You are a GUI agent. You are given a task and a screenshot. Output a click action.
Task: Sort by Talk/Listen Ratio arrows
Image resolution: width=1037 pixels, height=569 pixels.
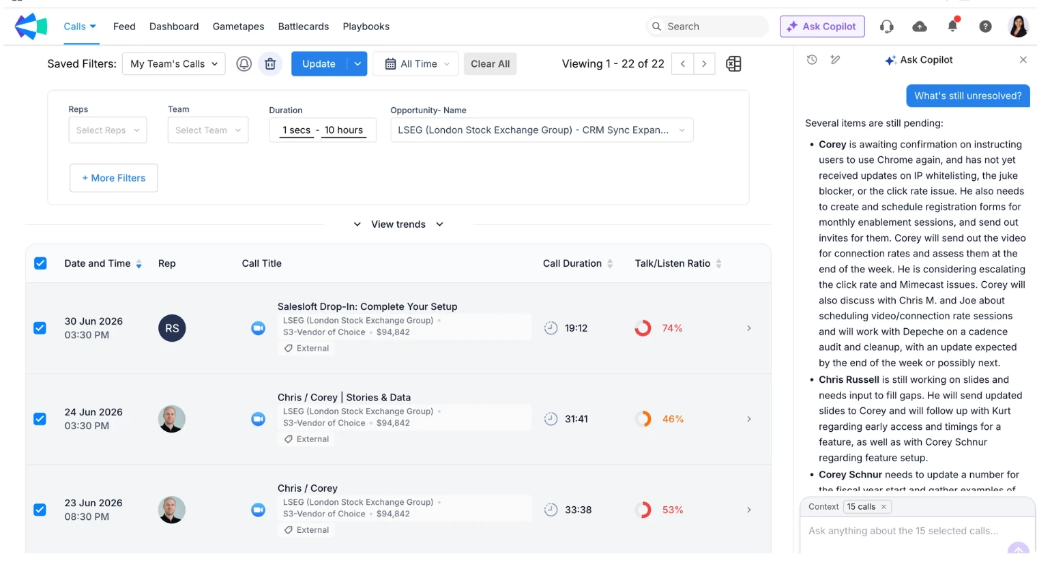tap(718, 264)
